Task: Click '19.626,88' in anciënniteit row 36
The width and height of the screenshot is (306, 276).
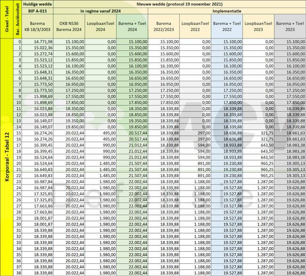Action: pos(296,261)
